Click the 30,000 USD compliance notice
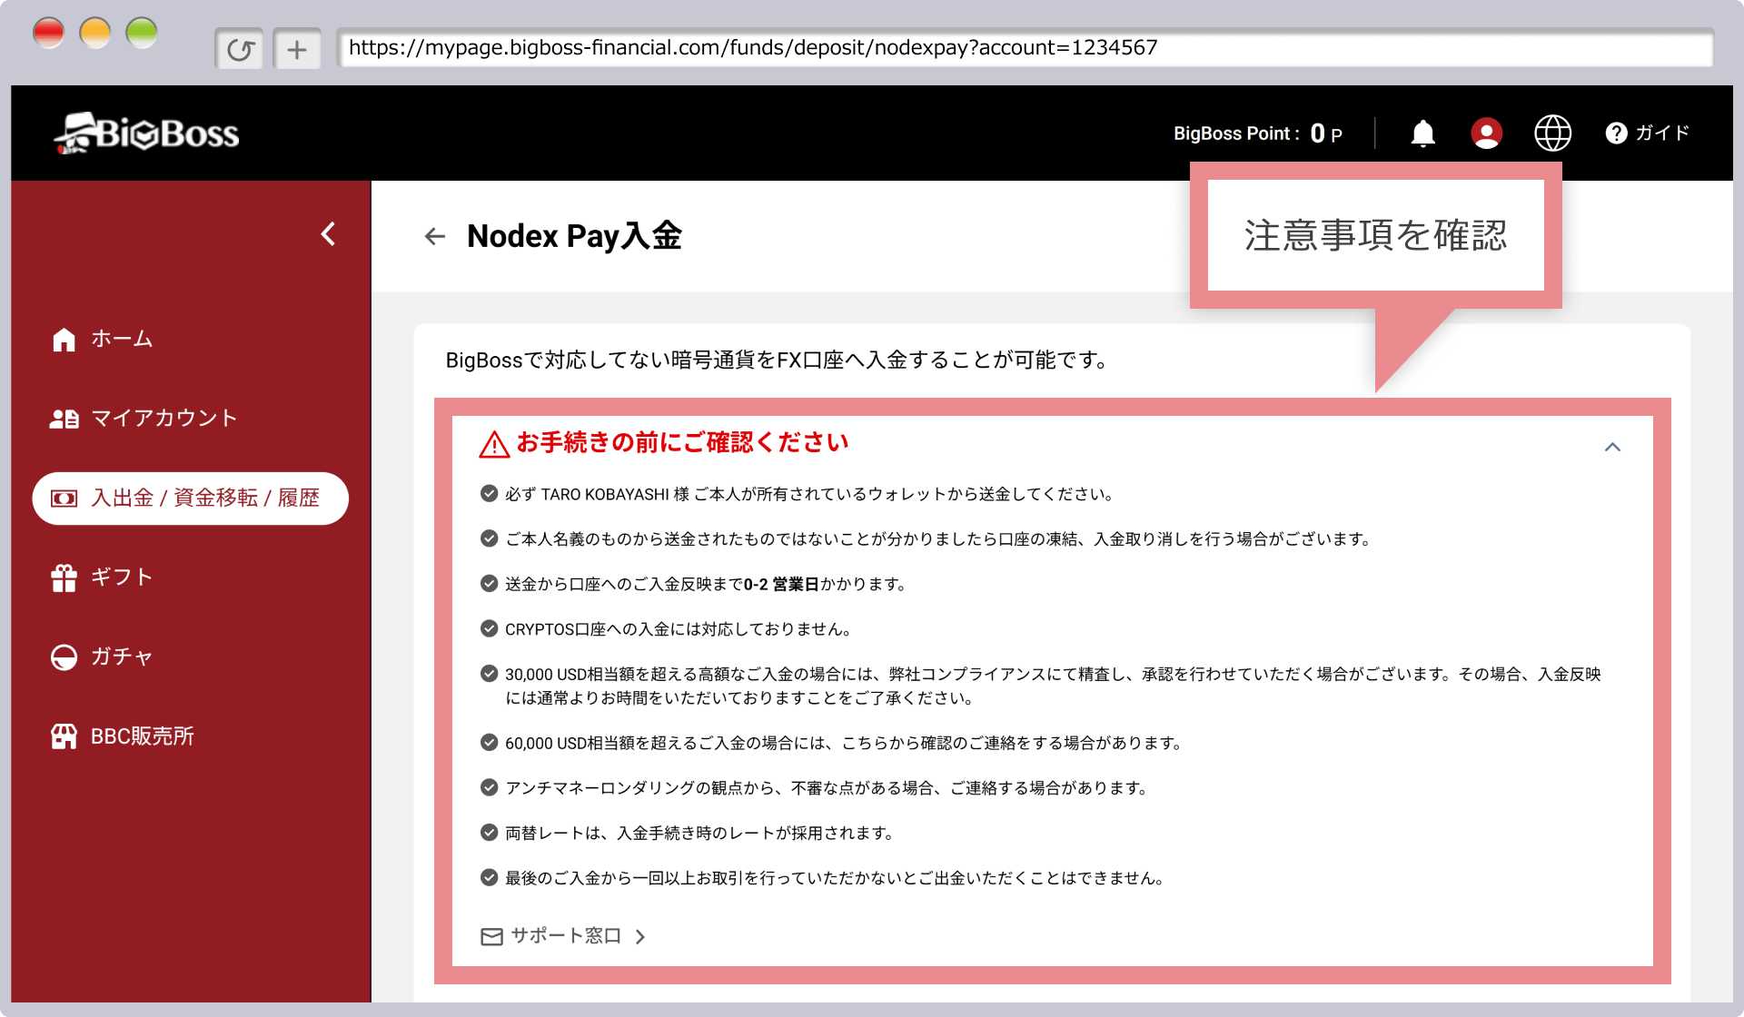This screenshot has width=1744, height=1017. coord(1054,686)
